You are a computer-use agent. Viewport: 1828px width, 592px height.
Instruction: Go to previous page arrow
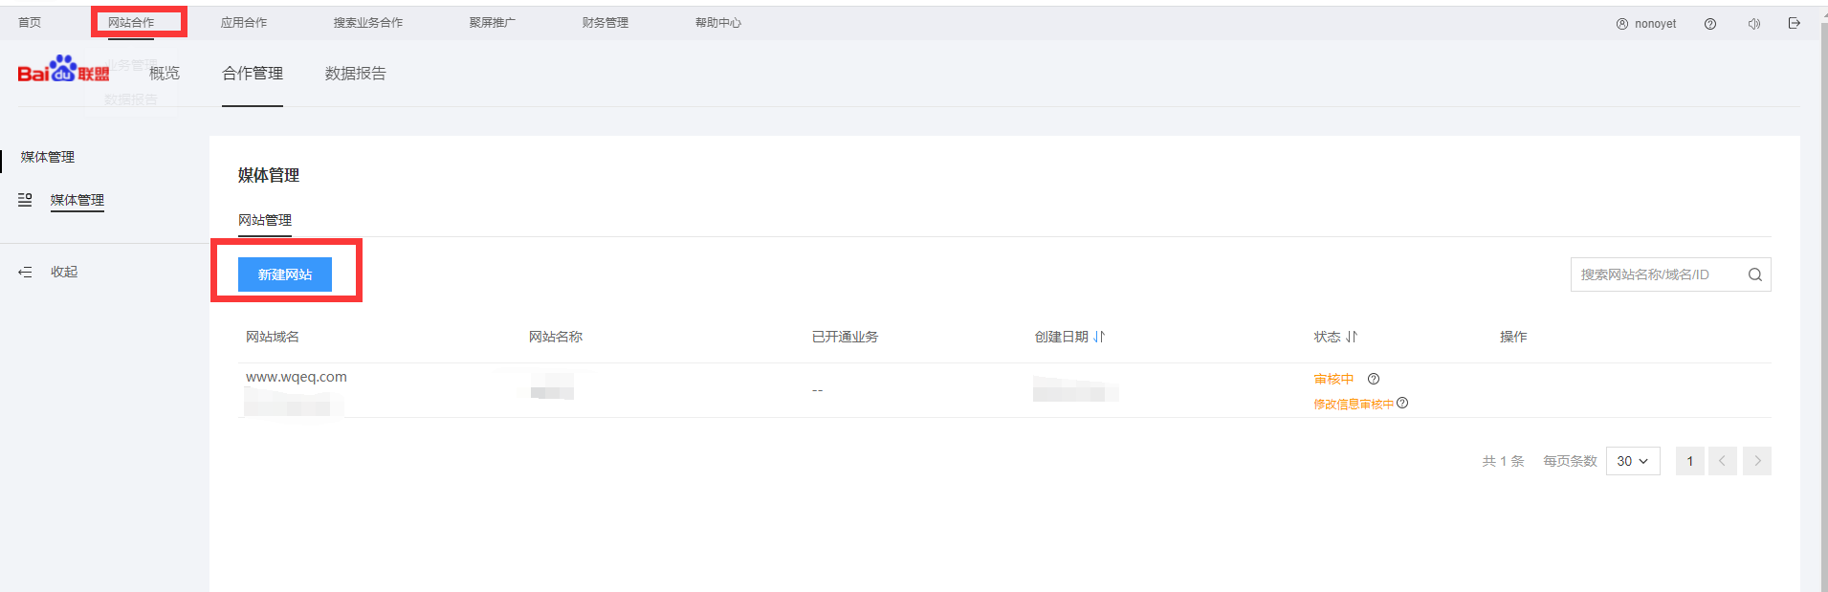(x=1723, y=461)
